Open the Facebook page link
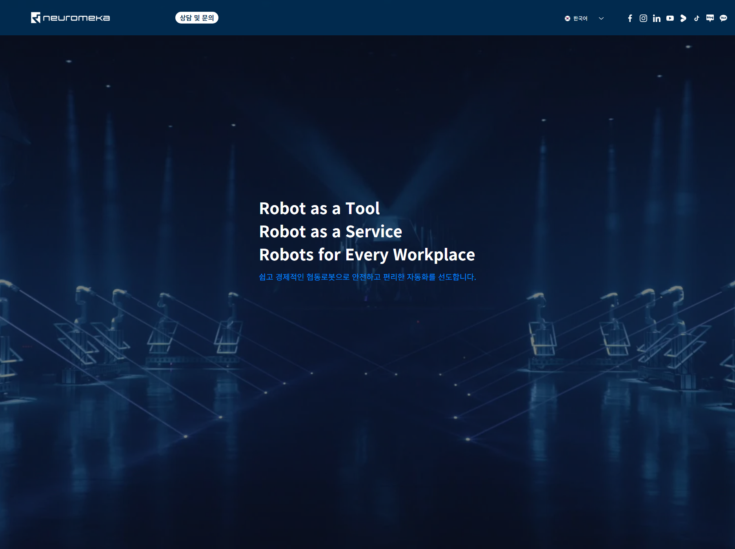The height and width of the screenshot is (549, 735). tap(630, 18)
